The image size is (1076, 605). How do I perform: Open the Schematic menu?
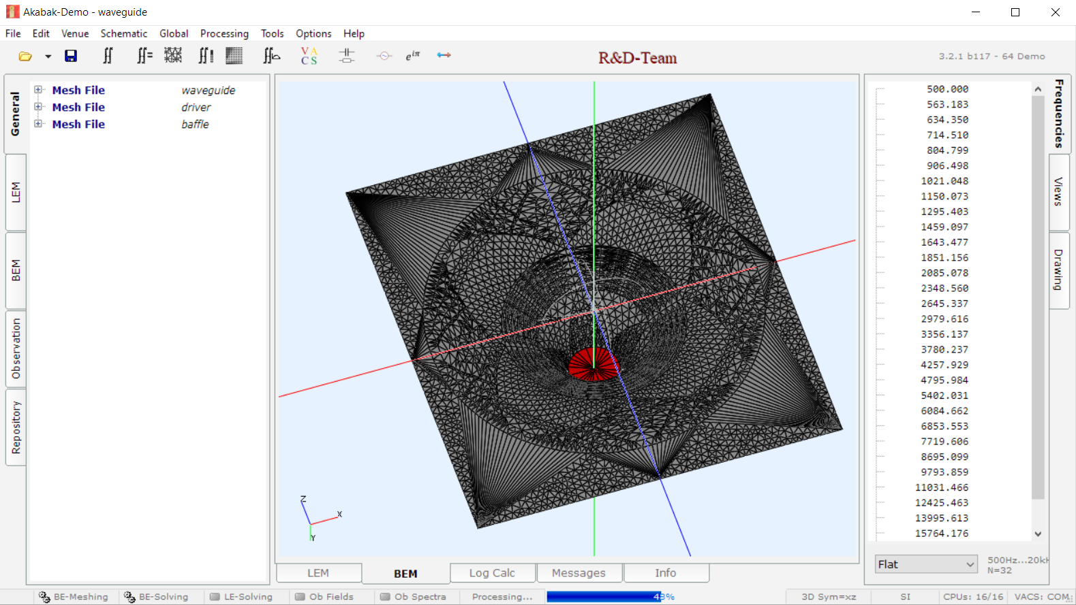124,33
